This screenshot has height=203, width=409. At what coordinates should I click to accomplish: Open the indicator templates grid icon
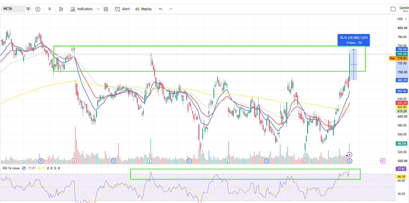pos(106,9)
